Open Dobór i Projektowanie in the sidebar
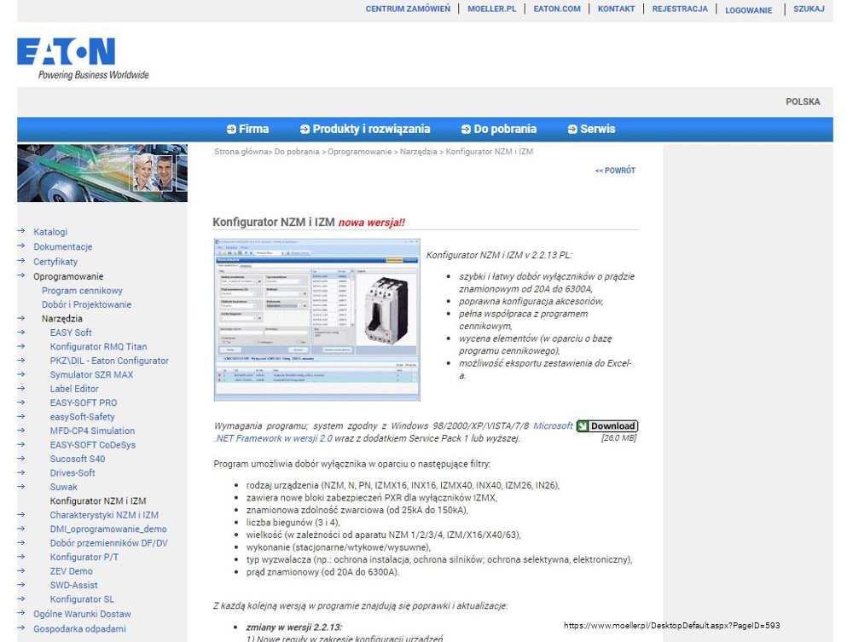The image size is (853, 642). (86, 305)
